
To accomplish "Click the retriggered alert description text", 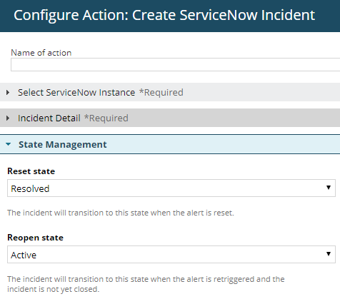I will click(x=146, y=284).
